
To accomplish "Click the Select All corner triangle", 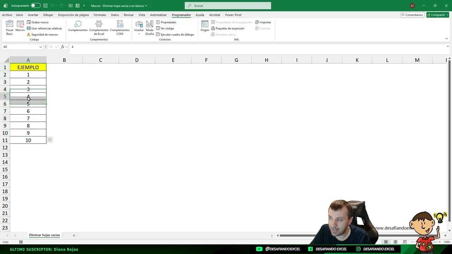I will [x=7, y=60].
